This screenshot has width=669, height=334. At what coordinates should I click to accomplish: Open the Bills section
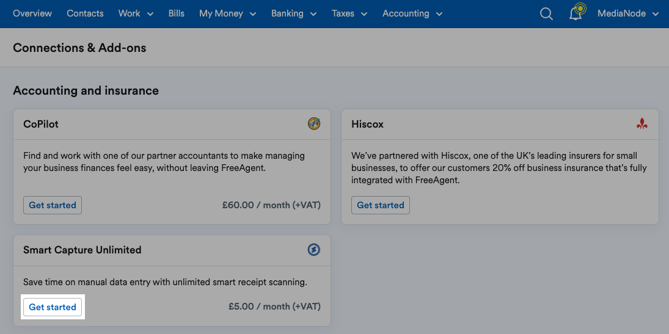pyautogui.click(x=176, y=13)
